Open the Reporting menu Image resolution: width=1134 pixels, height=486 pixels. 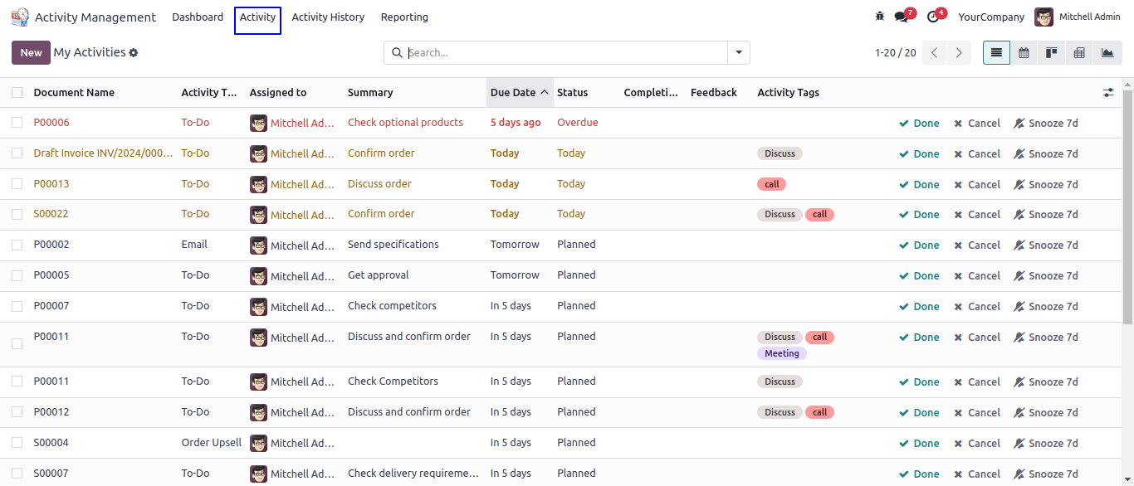[x=404, y=17]
